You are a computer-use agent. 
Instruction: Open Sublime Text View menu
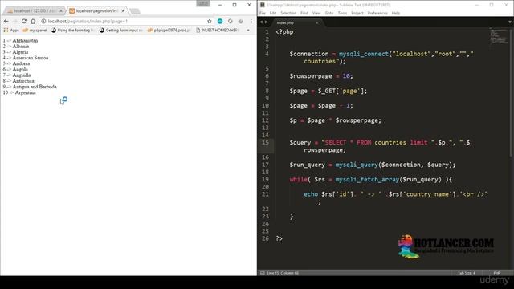click(316, 13)
